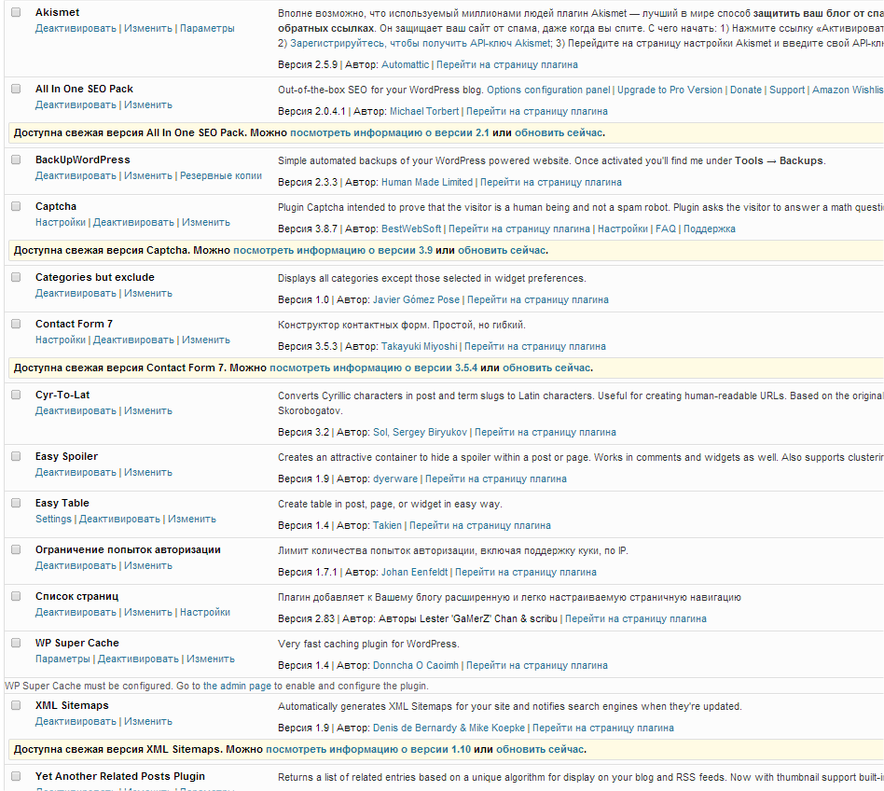
Task: Update All In One SEO Pack now
Action: [559, 133]
